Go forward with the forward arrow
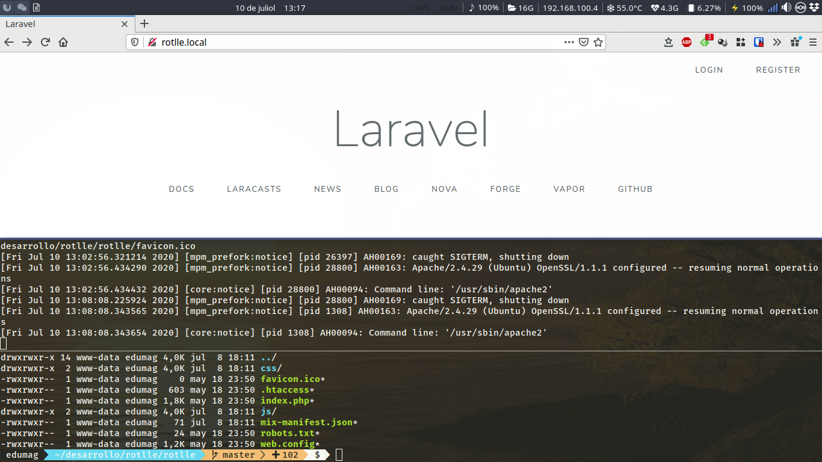The image size is (822, 462). pos(27,42)
